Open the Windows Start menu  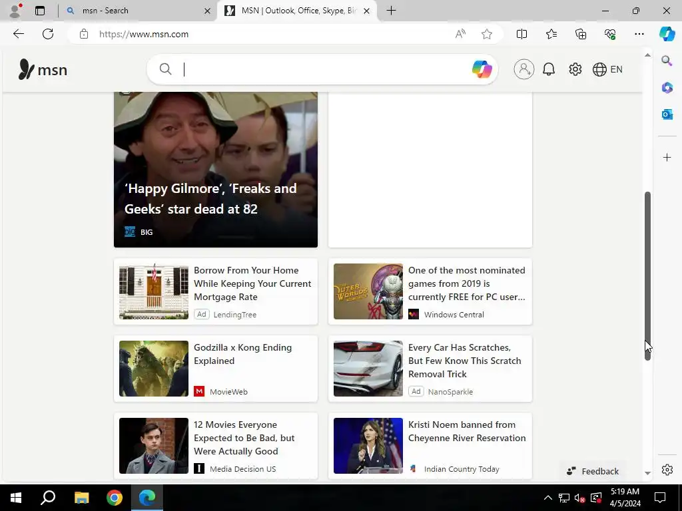point(16,498)
